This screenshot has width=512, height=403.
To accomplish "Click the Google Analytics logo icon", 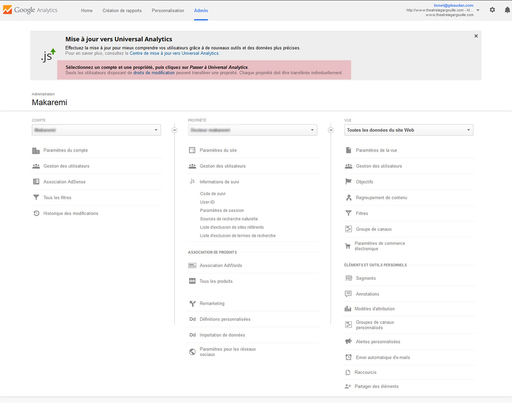I will pyautogui.click(x=8, y=10).
